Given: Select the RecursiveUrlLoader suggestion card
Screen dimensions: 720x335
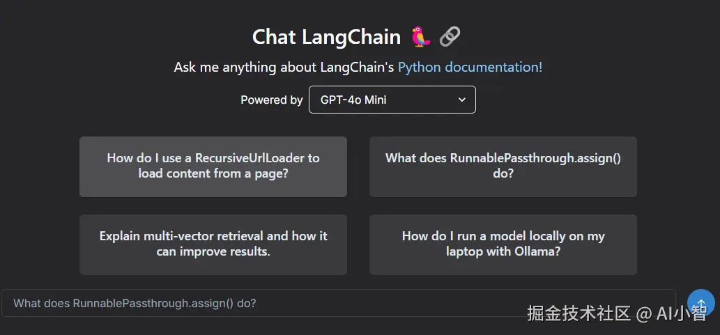Looking at the screenshot, I should 213,166.
